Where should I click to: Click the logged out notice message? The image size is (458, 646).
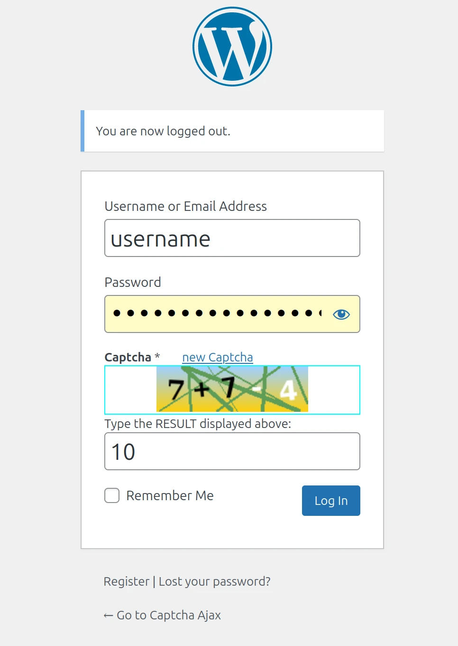click(x=163, y=131)
